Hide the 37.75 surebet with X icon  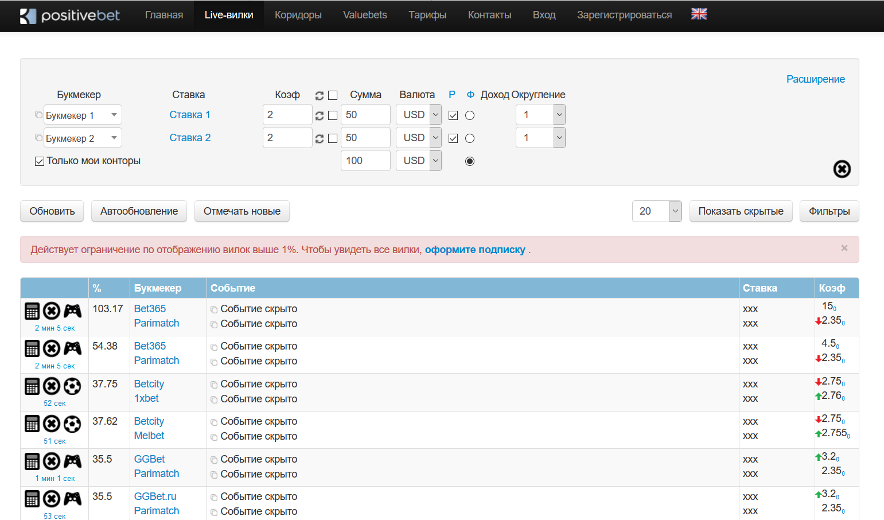52,386
